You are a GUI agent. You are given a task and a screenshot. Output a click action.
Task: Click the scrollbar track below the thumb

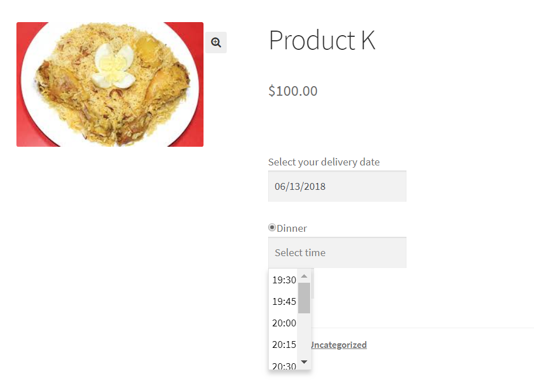[304, 334]
